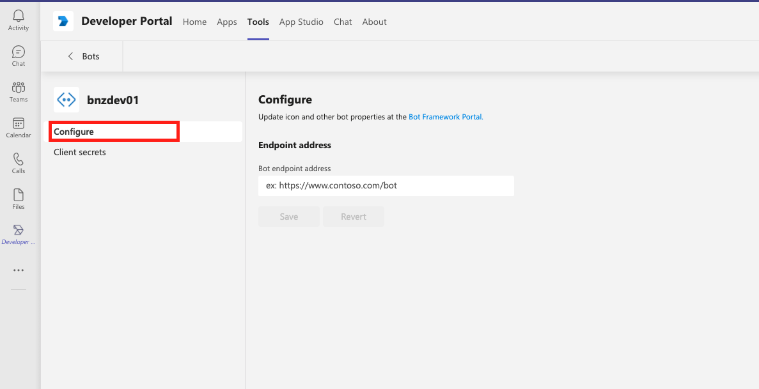The image size is (759, 389).
Task: Go back to Bots using chevron
Action: tap(70, 56)
